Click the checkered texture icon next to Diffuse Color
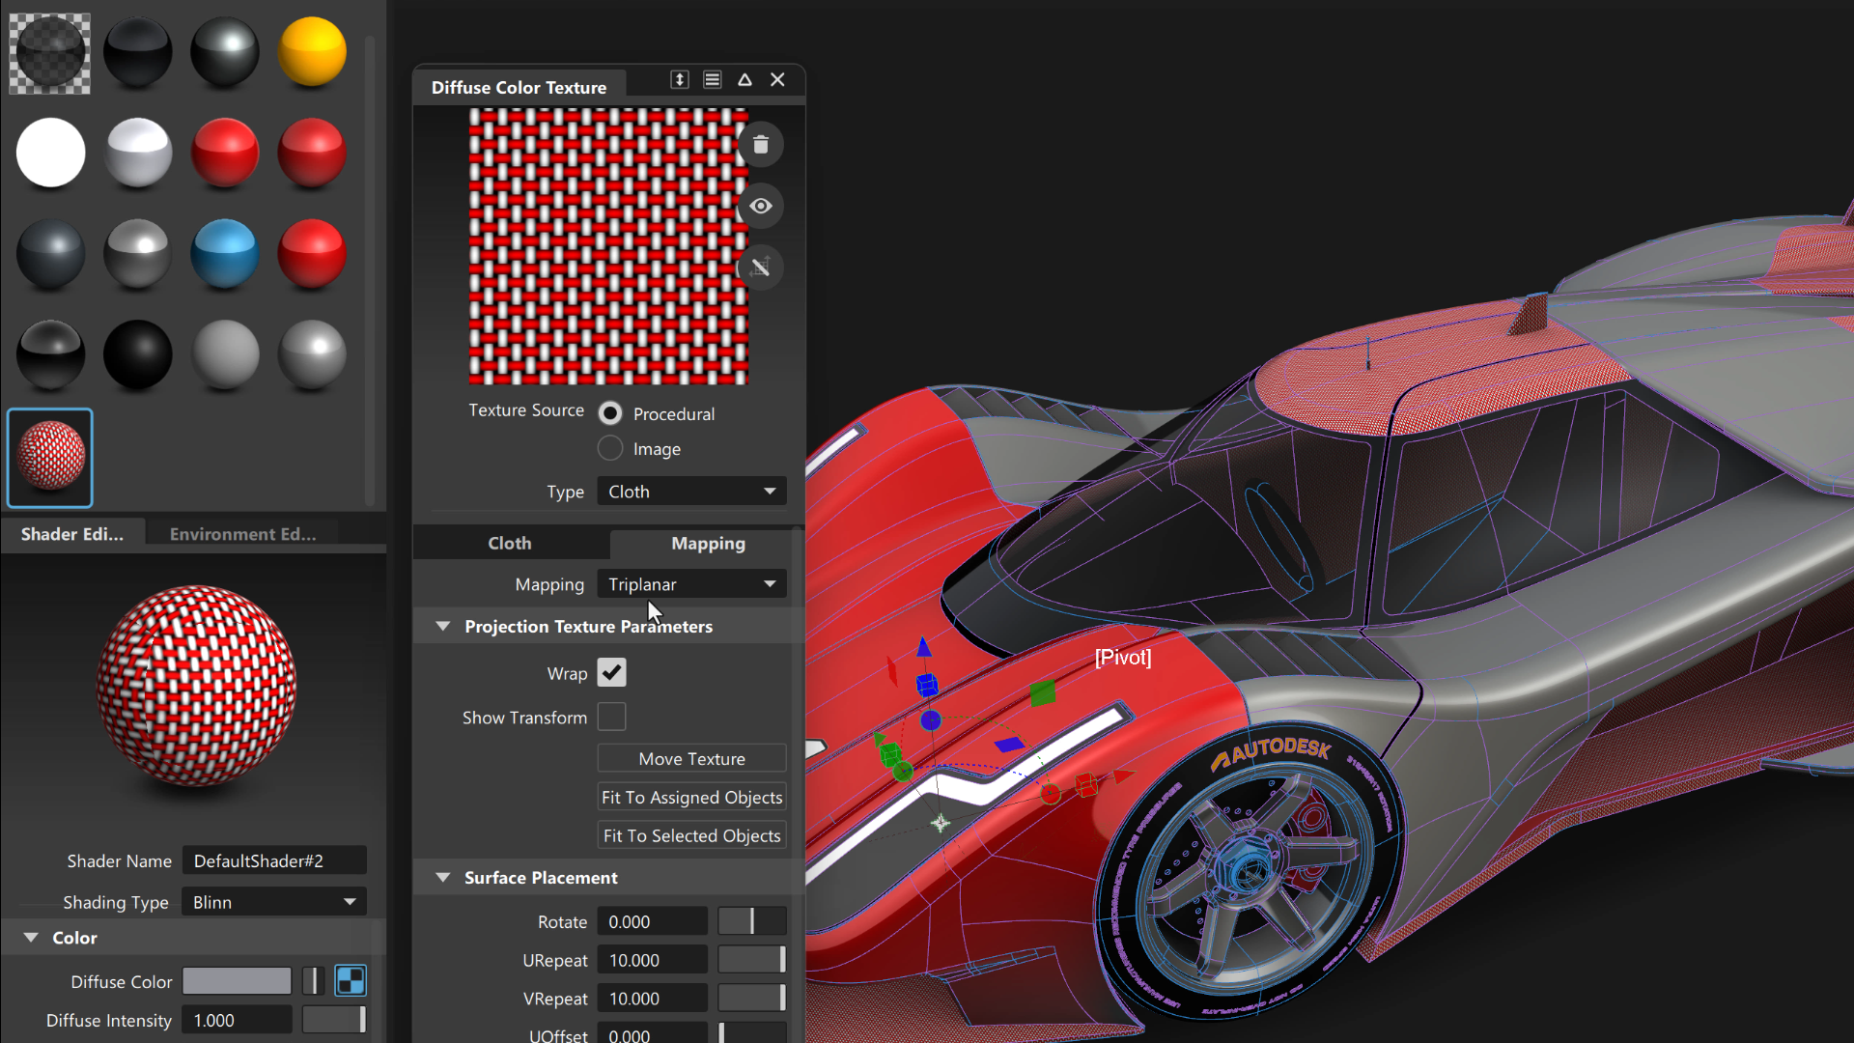This screenshot has width=1854, height=1043. click(351, 981)
